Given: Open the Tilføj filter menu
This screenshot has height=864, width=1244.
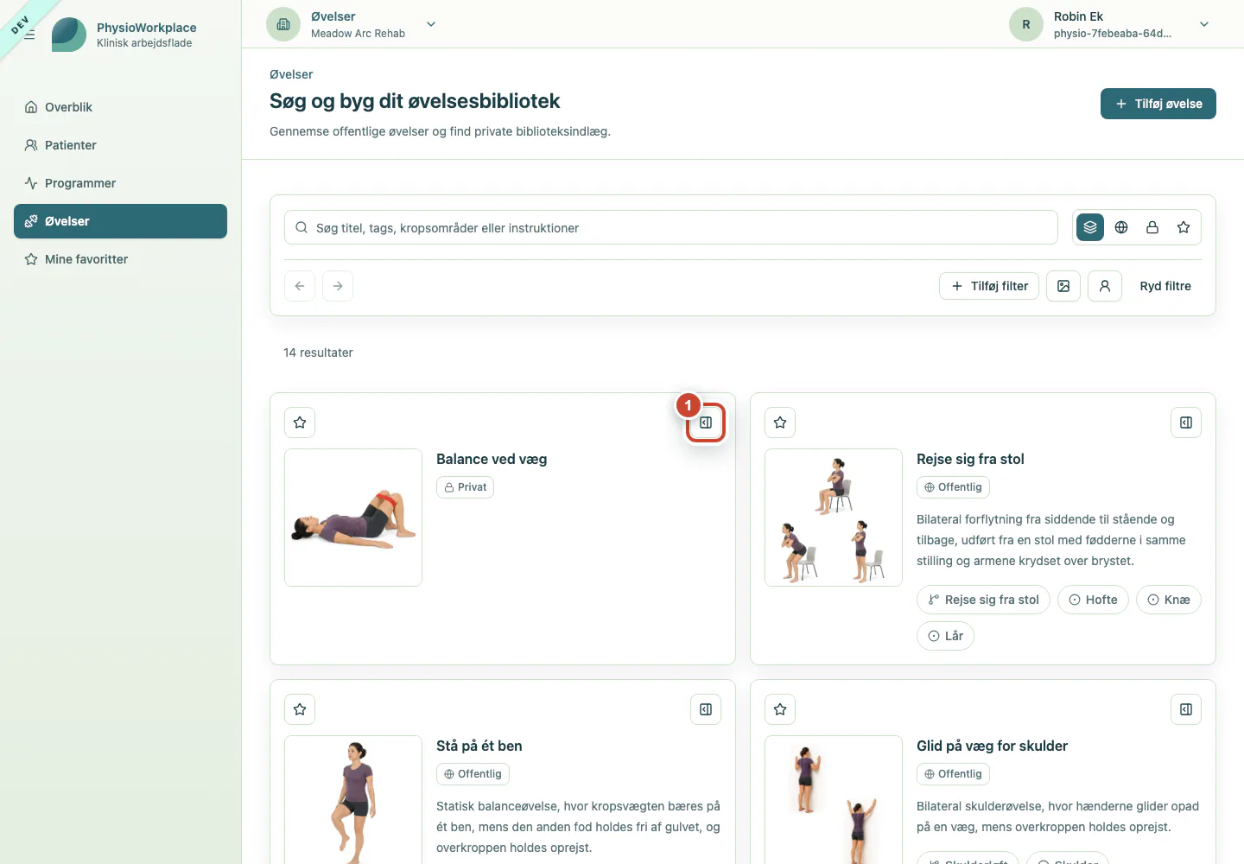Looking at the screenshot, I should pyautogui.click(x=989, y=286).
